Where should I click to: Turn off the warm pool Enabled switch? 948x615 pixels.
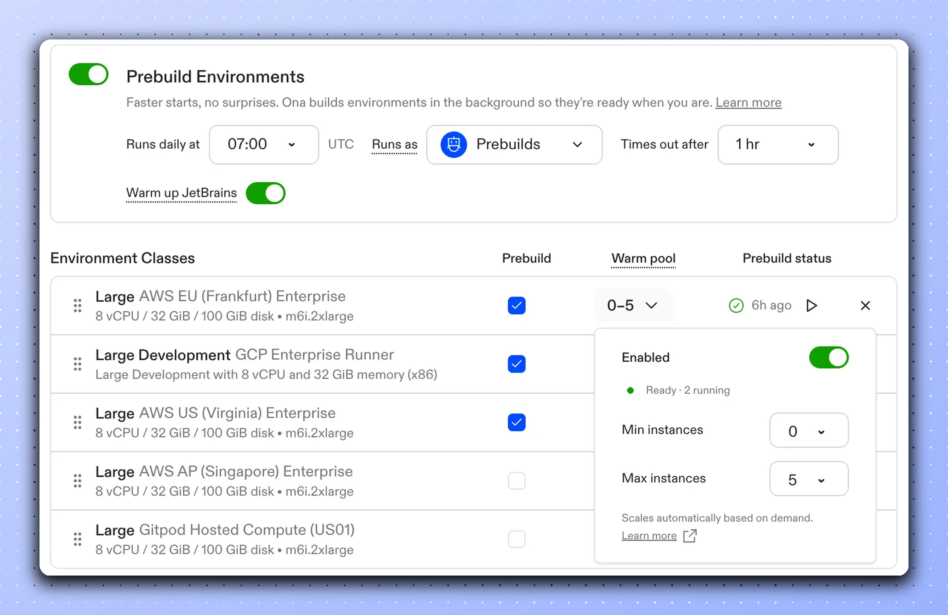click(828, 357)
